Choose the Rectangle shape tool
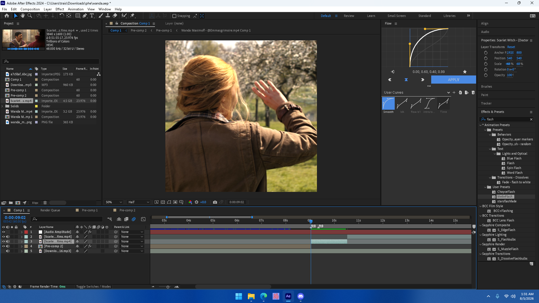This screenshot has width=539, height=303. tap(78, 16)
